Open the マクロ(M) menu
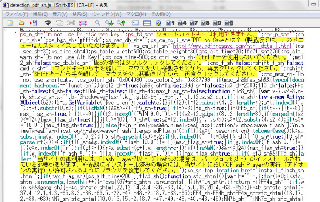 point(136,14)
